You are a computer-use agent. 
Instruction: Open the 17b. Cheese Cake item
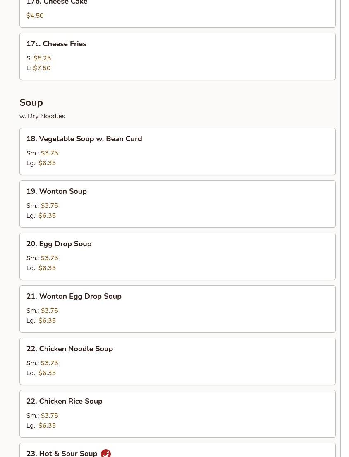[57, 3]
